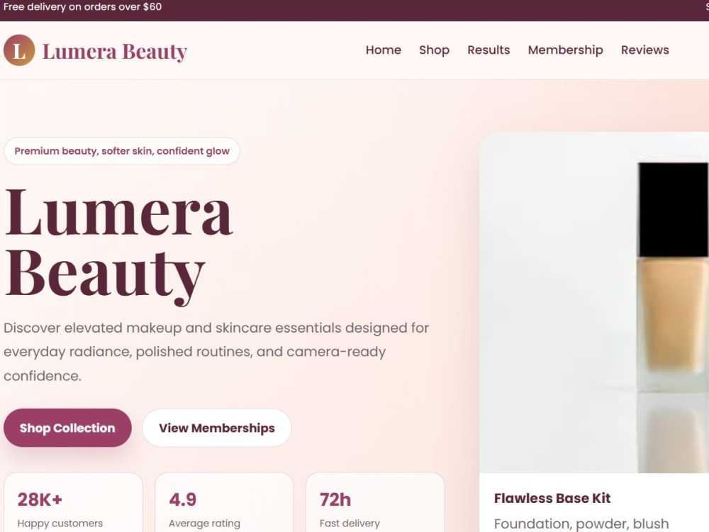Click the round L logo icon

19,50
